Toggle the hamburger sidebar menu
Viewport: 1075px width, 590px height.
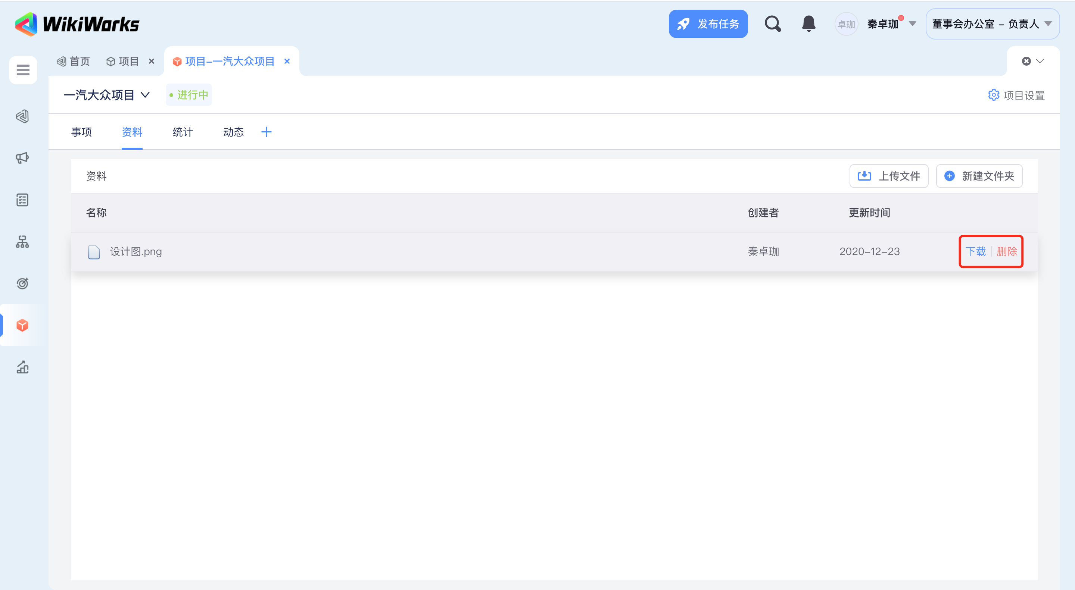pyautogui.click(x=23, y=70)
